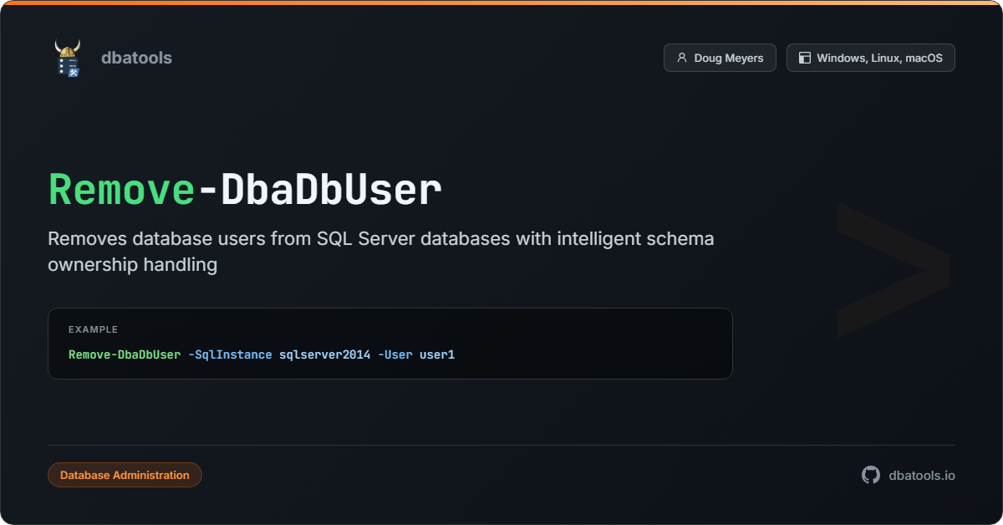
Task: Click the window layout icon beside Windows
Action: pyautogui.click(x=805, y=59)
